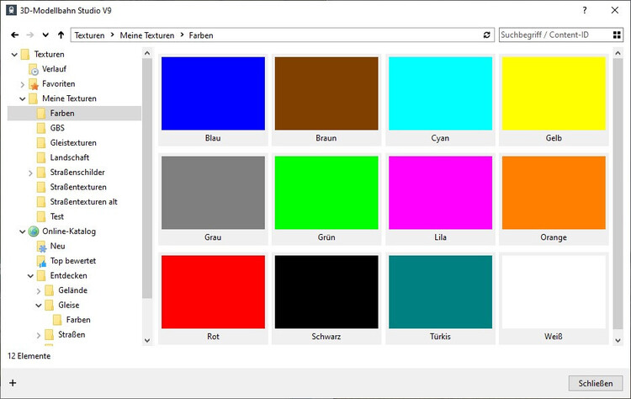Click Farben in the breadcrumb path

pos(201,35)
